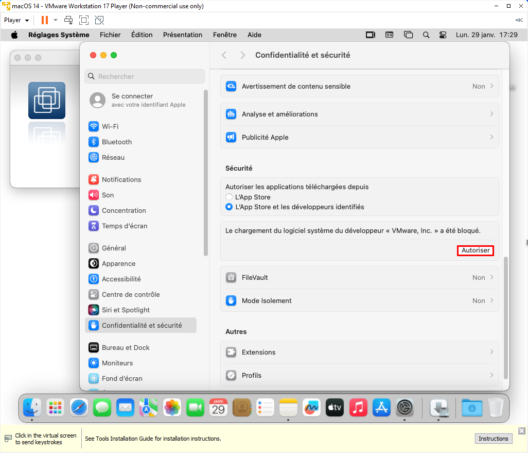Screen dimensions: 528x453
Task: Open Freeform app in the Dock
Action: click(311, 408)
